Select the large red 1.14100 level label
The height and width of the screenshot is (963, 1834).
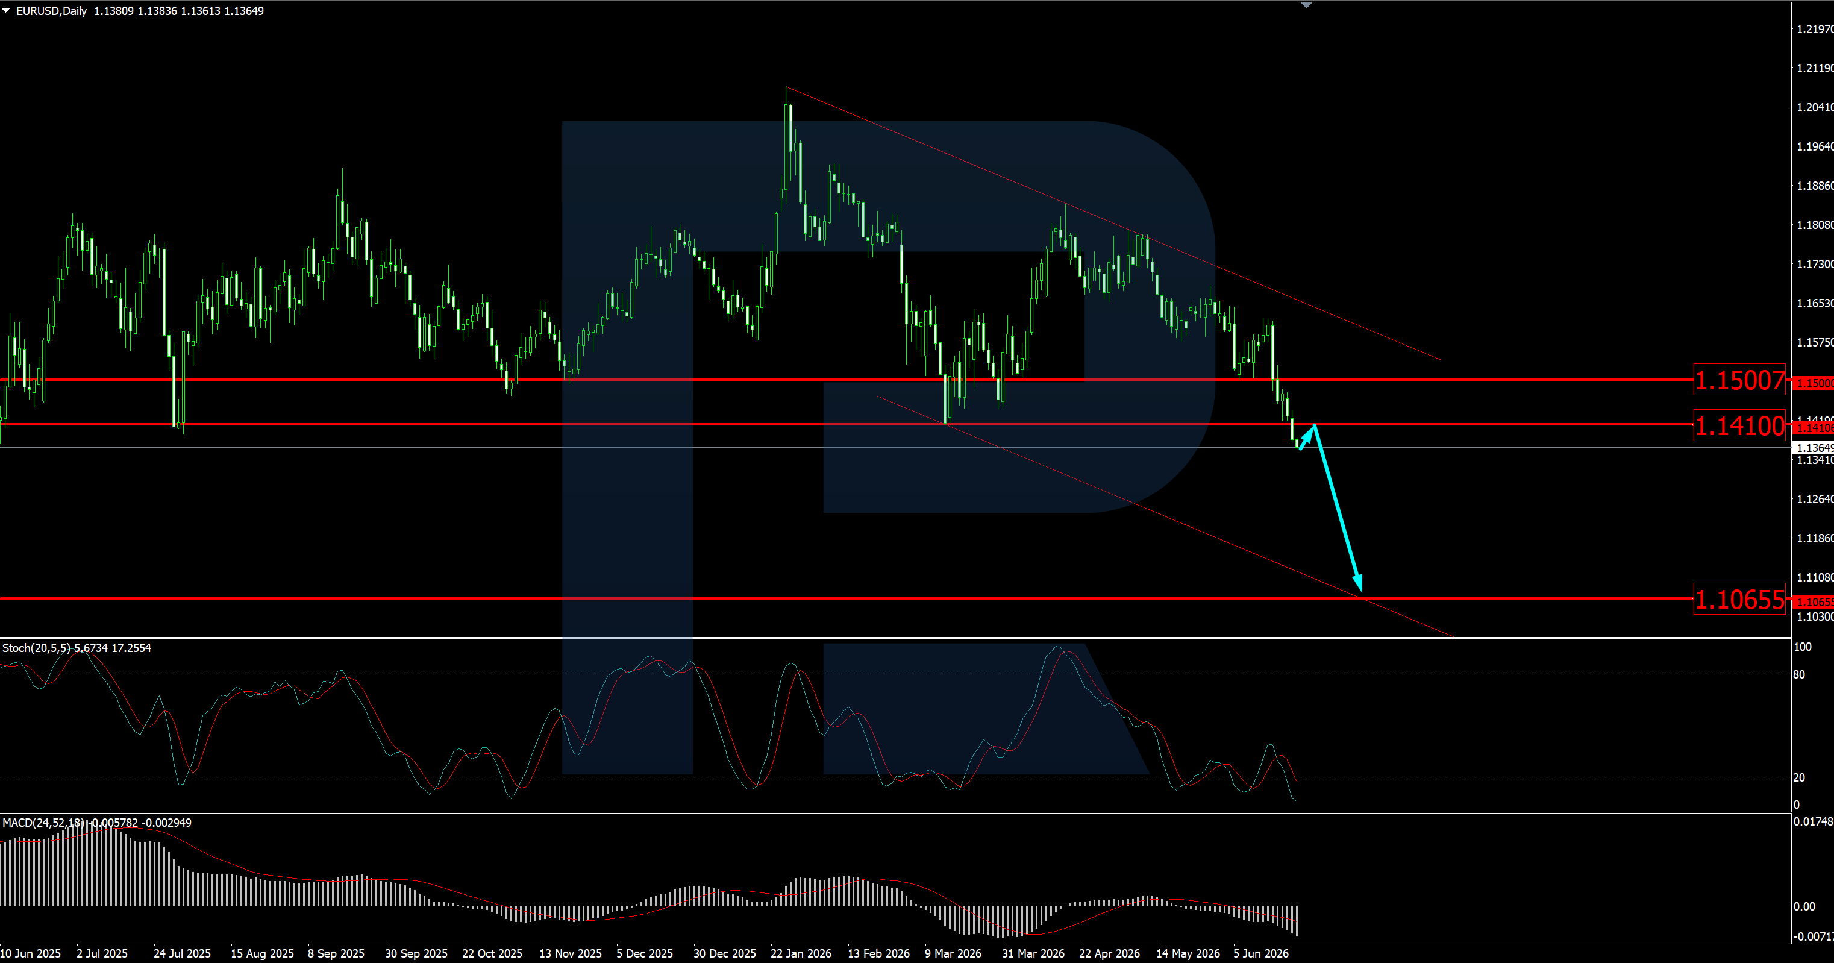coord(1739,426)
